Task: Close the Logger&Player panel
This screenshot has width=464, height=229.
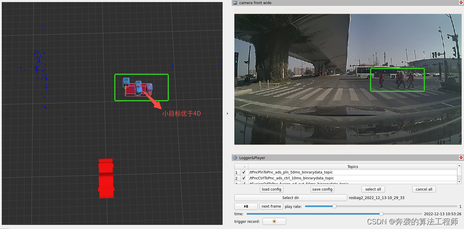Action: [461, 158]
